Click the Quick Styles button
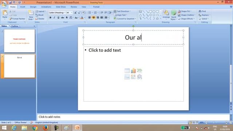Image resolution: width=233 pixels, height=131 pixels. coord(174,15)
